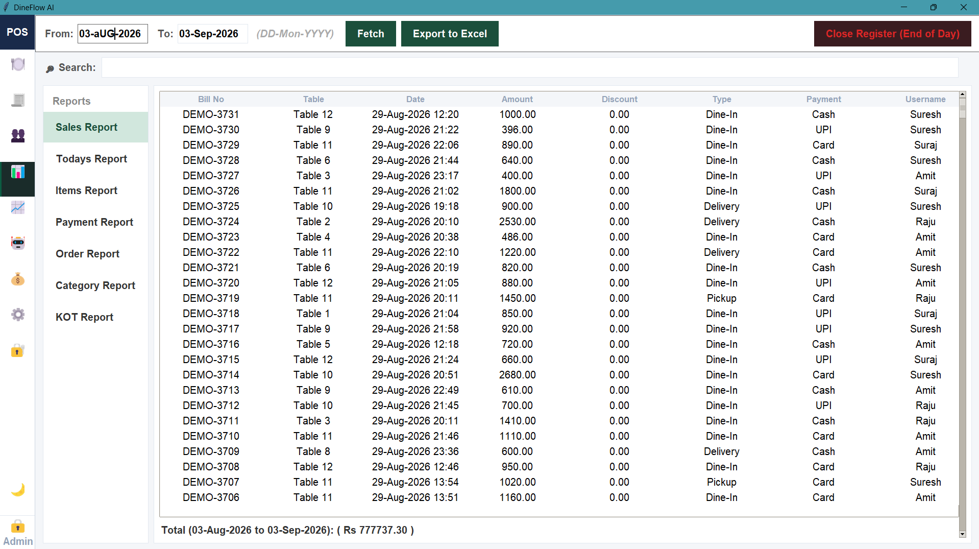Open the Category Report tab
This screenshot has width=979, height=549.
coord(95,285)
